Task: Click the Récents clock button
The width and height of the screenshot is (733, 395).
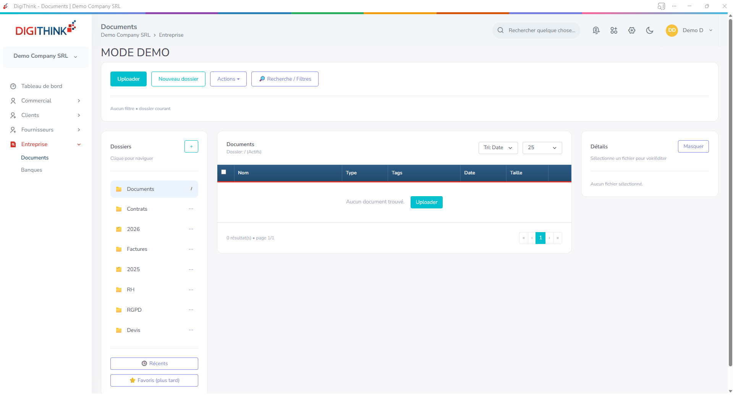Action: (x=154, y=364)
